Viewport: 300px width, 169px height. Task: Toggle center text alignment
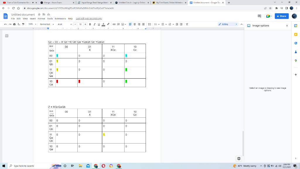click(134, 24)
